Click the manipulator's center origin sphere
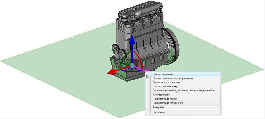Viewport: 265px width, 119px height. pyautogui.click(x=132, y=65)
